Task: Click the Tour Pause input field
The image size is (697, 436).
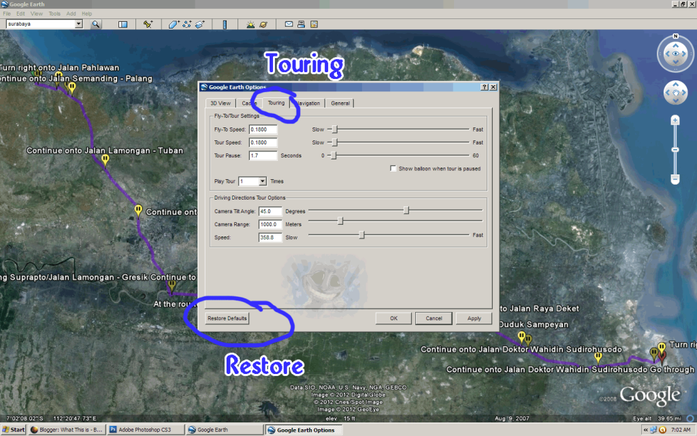Action: [263, 155]
